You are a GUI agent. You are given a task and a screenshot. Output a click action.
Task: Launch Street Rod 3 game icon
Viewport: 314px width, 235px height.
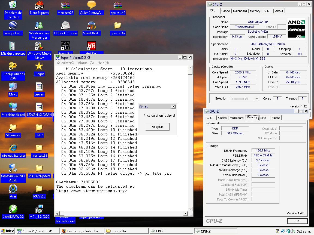tap(92, 28)
